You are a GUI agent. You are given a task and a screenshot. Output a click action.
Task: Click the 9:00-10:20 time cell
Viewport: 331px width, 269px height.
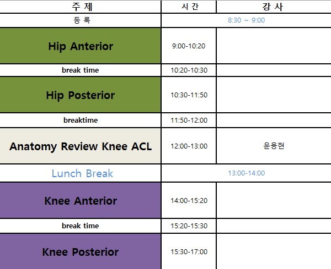coord(189,46)
